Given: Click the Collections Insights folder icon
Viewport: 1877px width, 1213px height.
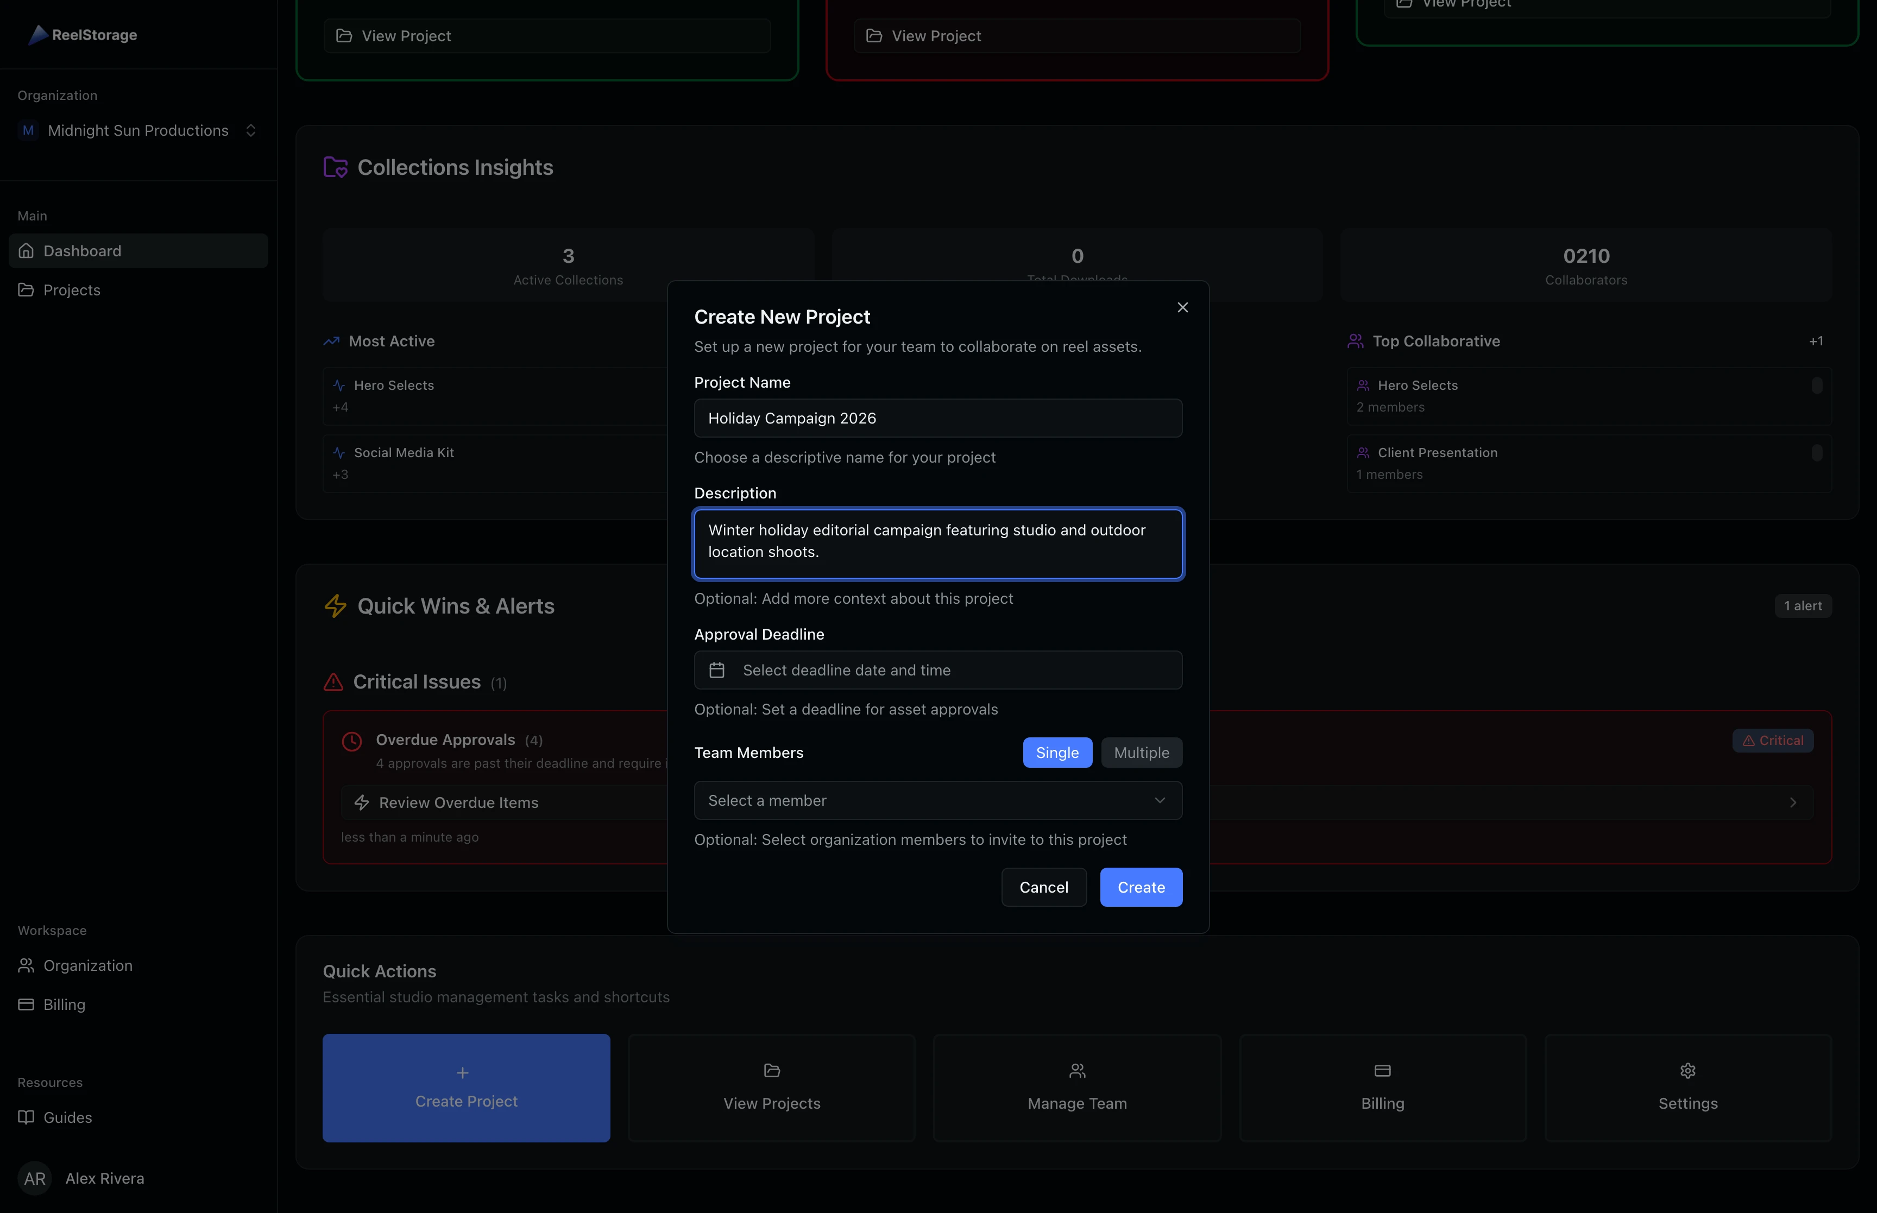Looking at the screenshot, I should (x=335, y=166).
